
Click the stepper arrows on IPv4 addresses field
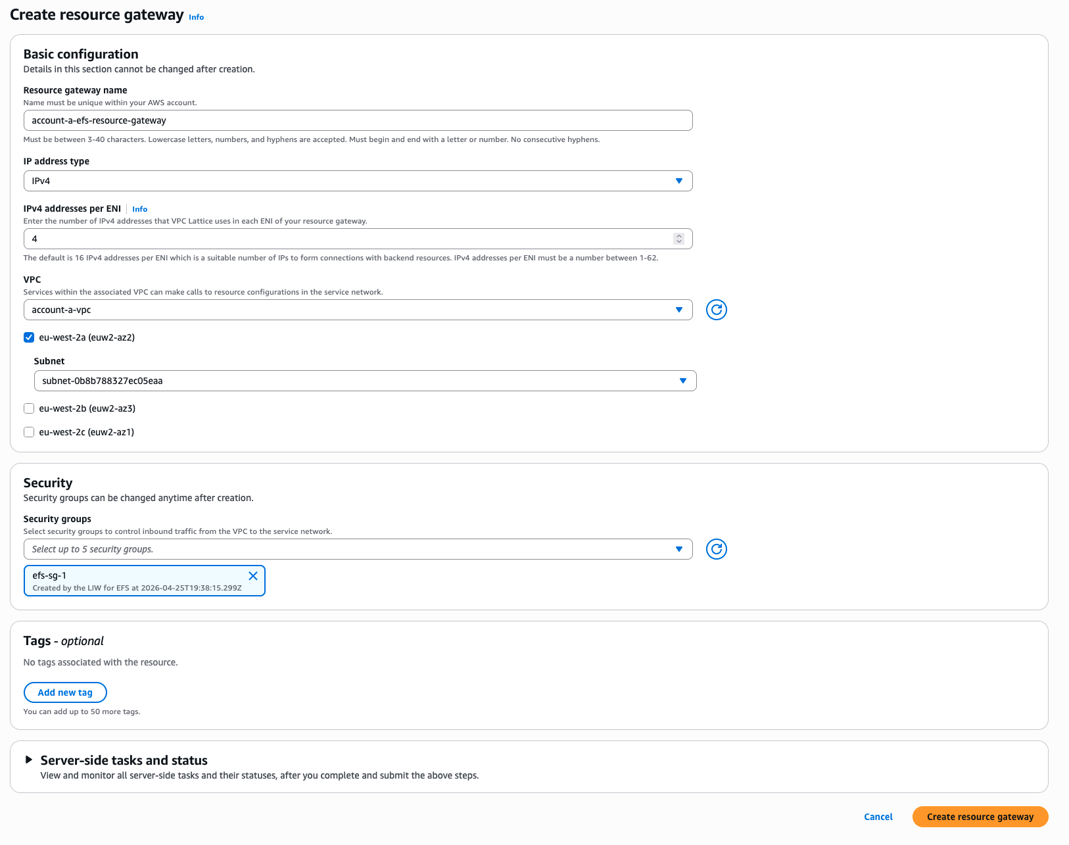pyautogui.click(x=678, y=239)
